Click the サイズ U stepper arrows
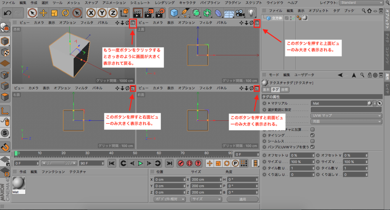Image resolution: width=390 pixels, height=210 pixels. click(x=313, y=162)
